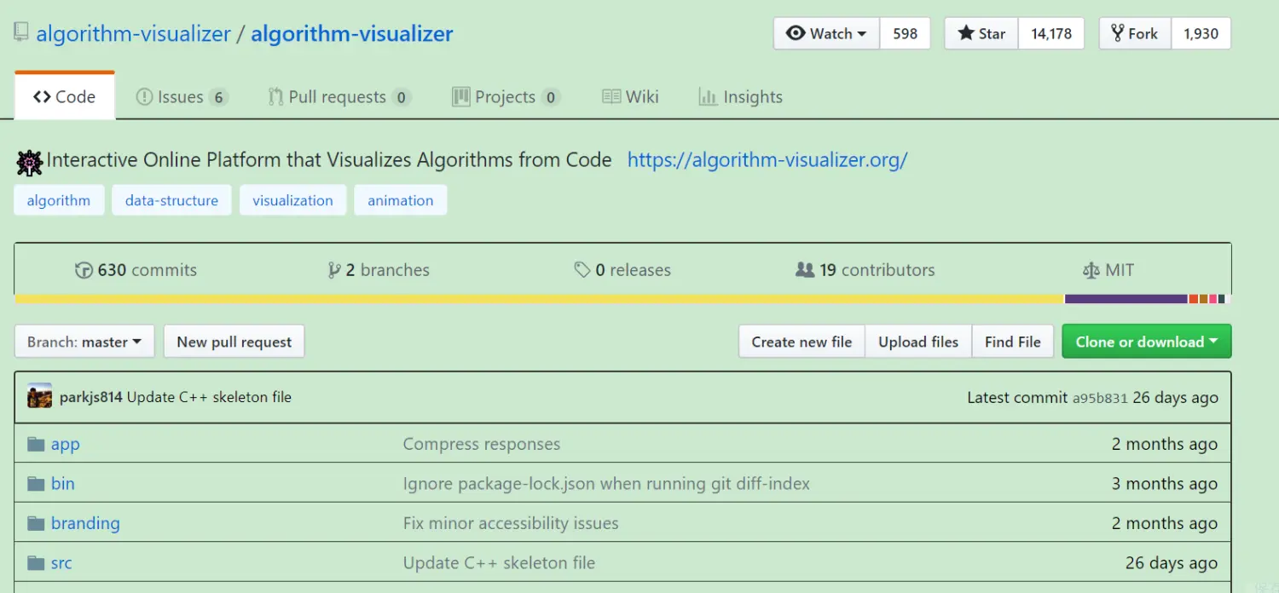Select the Code tab
1279x593 pixels.
click(x=65, y=96)
